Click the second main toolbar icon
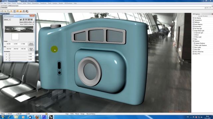This screenshot has height=119, width=213. (x=5, y=11)
